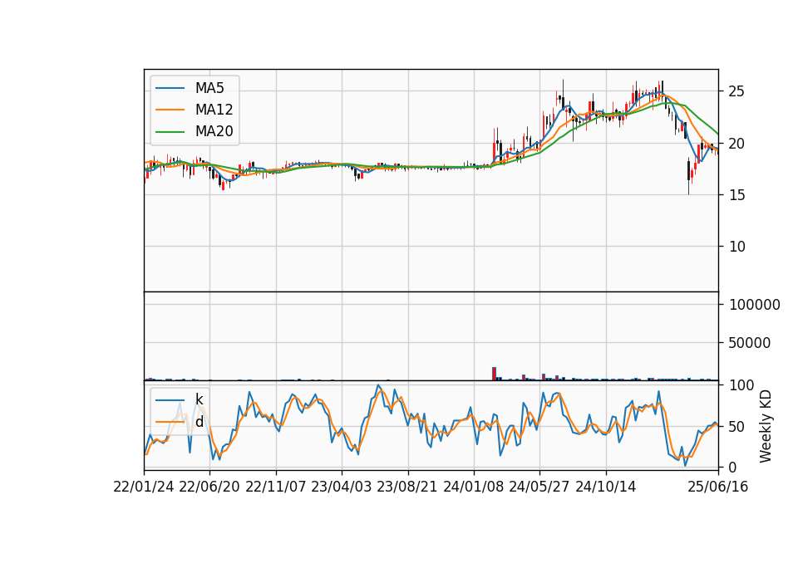Image resolution: width=798 pixels, height=573 pixels.
Task: Click the tallest red volume bar
Action: click(x=494, y=374)
